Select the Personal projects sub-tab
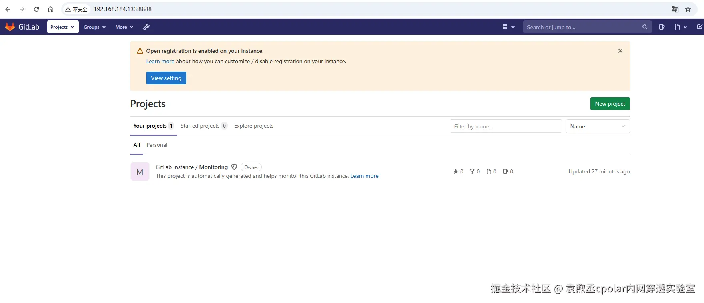The height and width of the screenshot is (303, 704). point(157,145)
